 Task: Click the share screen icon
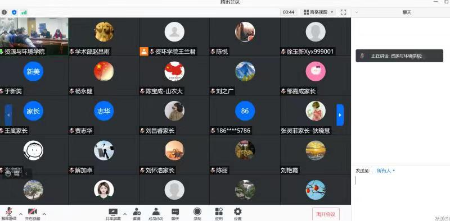coord(113,212)
